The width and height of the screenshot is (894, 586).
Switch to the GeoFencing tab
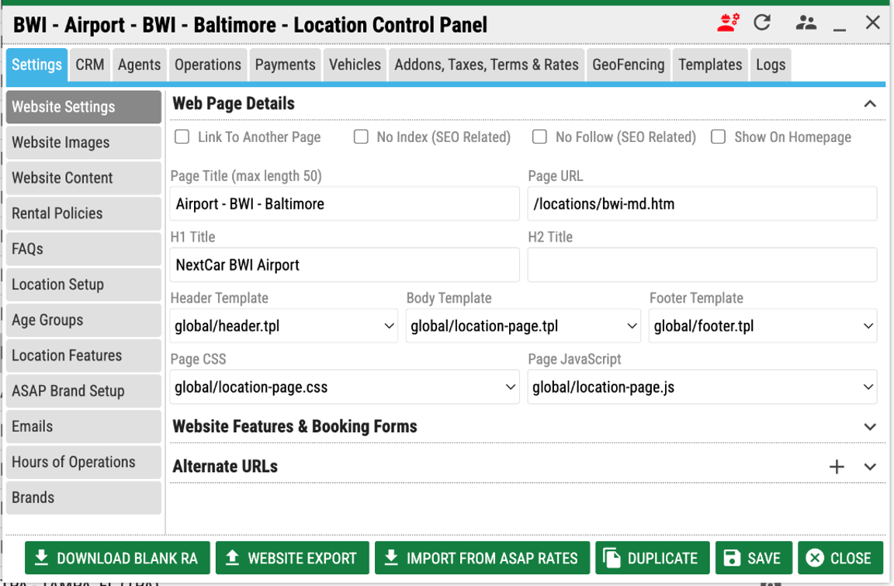tap(628, 65)
